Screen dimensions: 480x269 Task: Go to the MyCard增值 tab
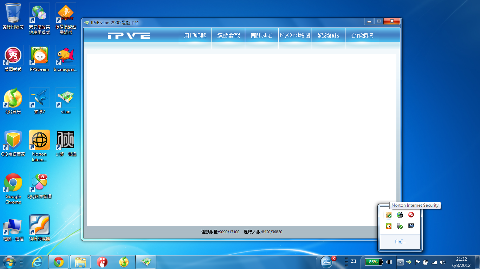click(x=295, y=35)
